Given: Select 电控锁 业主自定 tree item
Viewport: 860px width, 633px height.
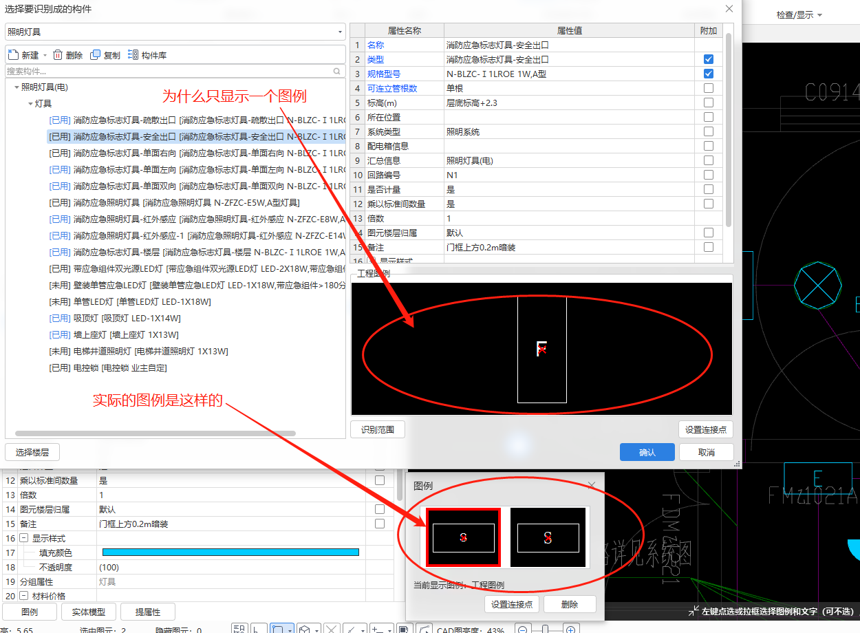Looking at the screenshot, I should click(x=108, y=368).
